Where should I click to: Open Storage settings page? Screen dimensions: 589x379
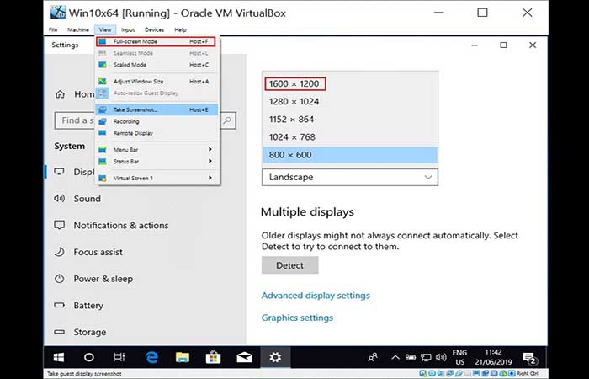[x=81, y=332]
